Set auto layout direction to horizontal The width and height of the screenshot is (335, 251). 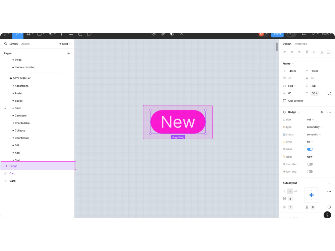click(x=290, y=191)
